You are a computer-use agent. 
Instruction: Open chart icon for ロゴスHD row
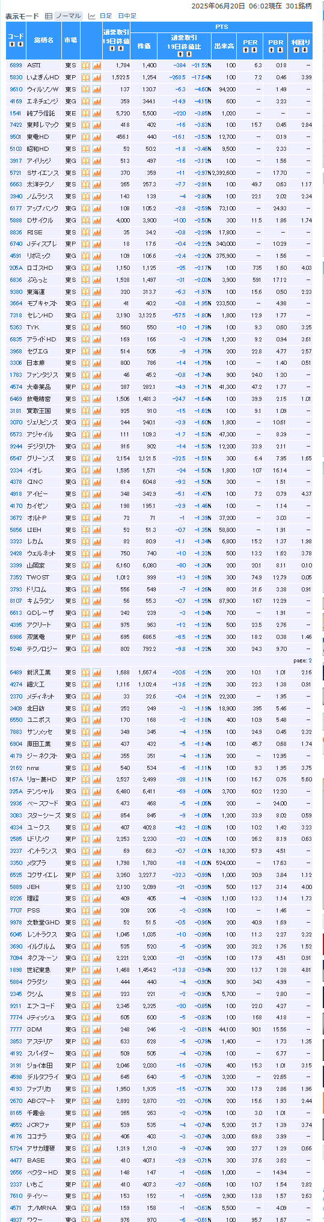click(96, 268)
